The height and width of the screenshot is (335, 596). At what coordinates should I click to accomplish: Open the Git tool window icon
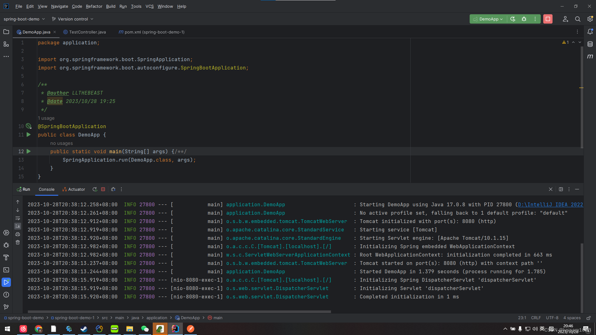click(x=6, y=307)
